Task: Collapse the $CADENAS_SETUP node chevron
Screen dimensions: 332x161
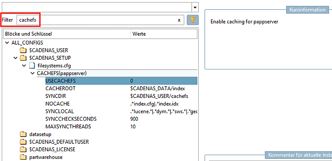Action: pos(15,58)
